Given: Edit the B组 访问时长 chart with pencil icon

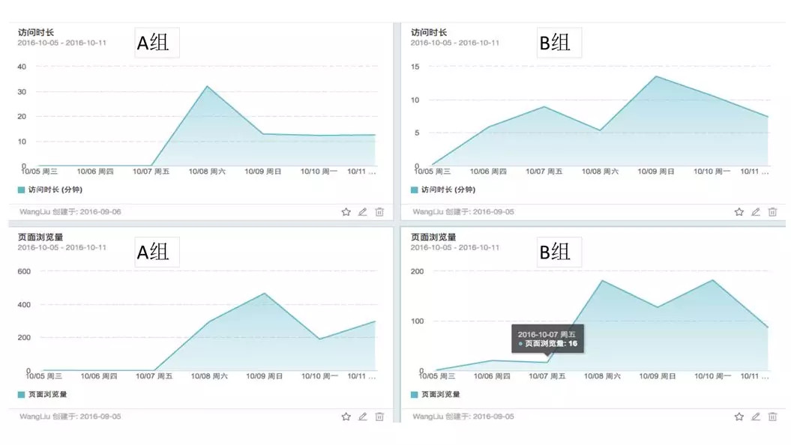Looking at the screenshot, I should (756, 211).
